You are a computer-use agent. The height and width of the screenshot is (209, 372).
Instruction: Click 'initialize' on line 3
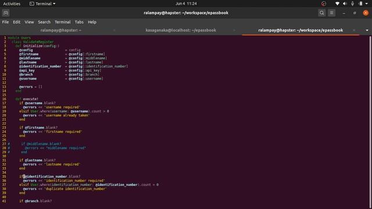point(33,46)
